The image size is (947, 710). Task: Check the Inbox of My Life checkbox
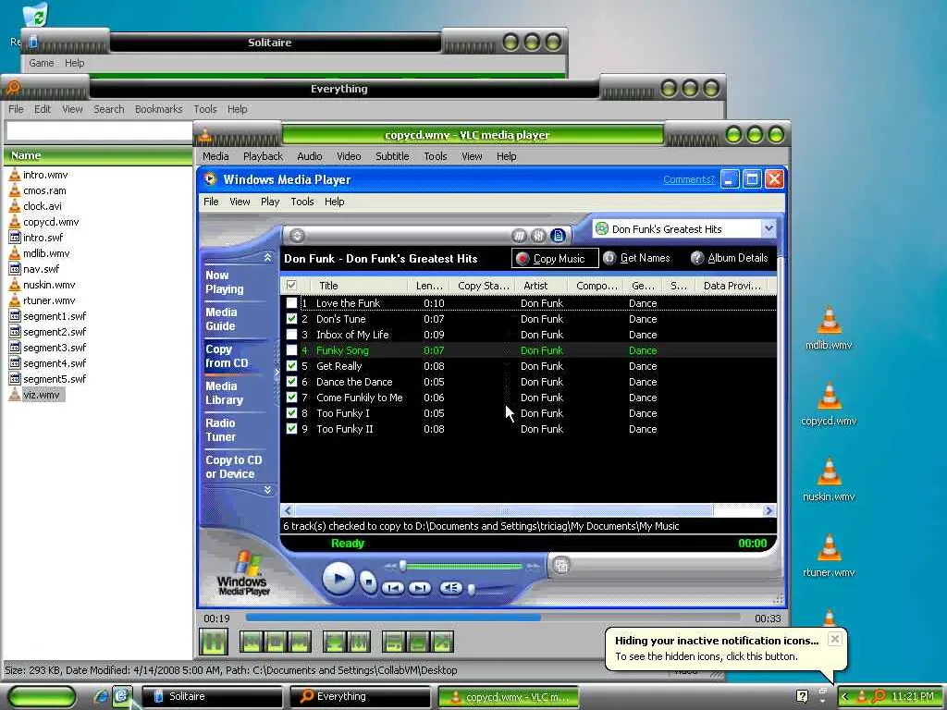point(291,335)
